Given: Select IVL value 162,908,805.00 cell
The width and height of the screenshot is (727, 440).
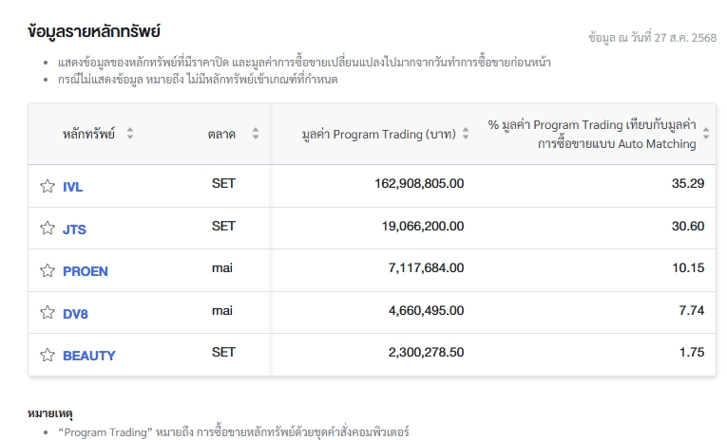Looking at the screenshot, I should pos(419,184).
